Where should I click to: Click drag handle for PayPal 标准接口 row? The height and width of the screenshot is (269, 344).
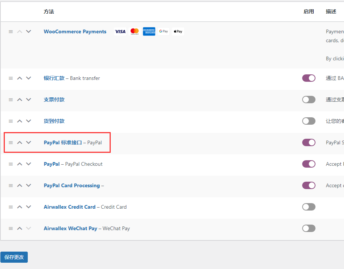pos(10,143)
